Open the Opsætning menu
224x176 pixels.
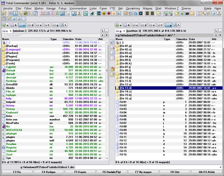(133, 9)
